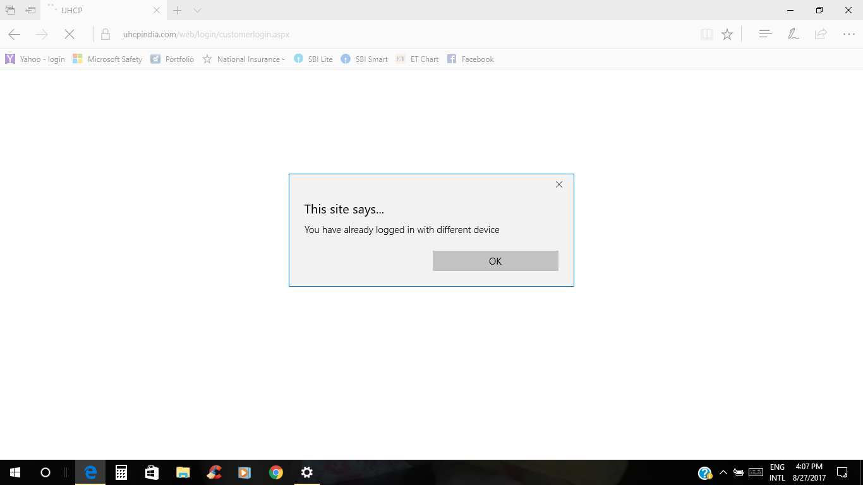This screenshot has height=485, width=863.
Task: Open the Yahoo - login bookmark
Action: (x=35, y=59)
